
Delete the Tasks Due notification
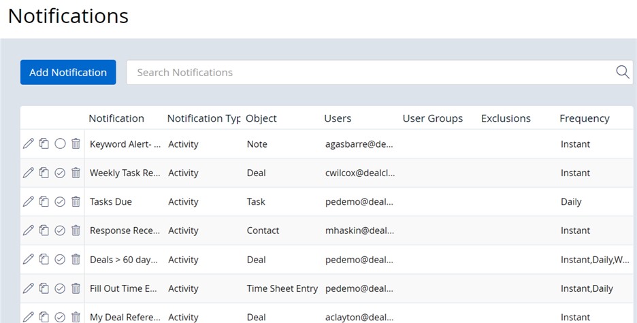click(x=76, y=201)
